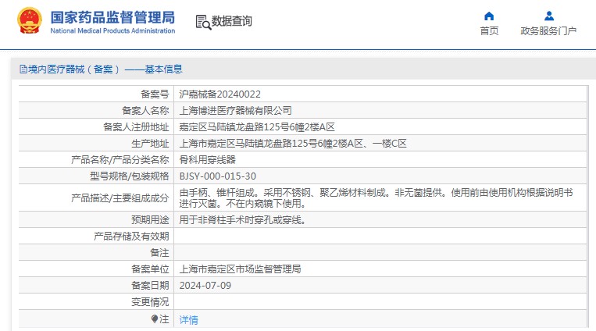
Task: Click the document icon before 境内医疗器械
Action: click(23, 69)
